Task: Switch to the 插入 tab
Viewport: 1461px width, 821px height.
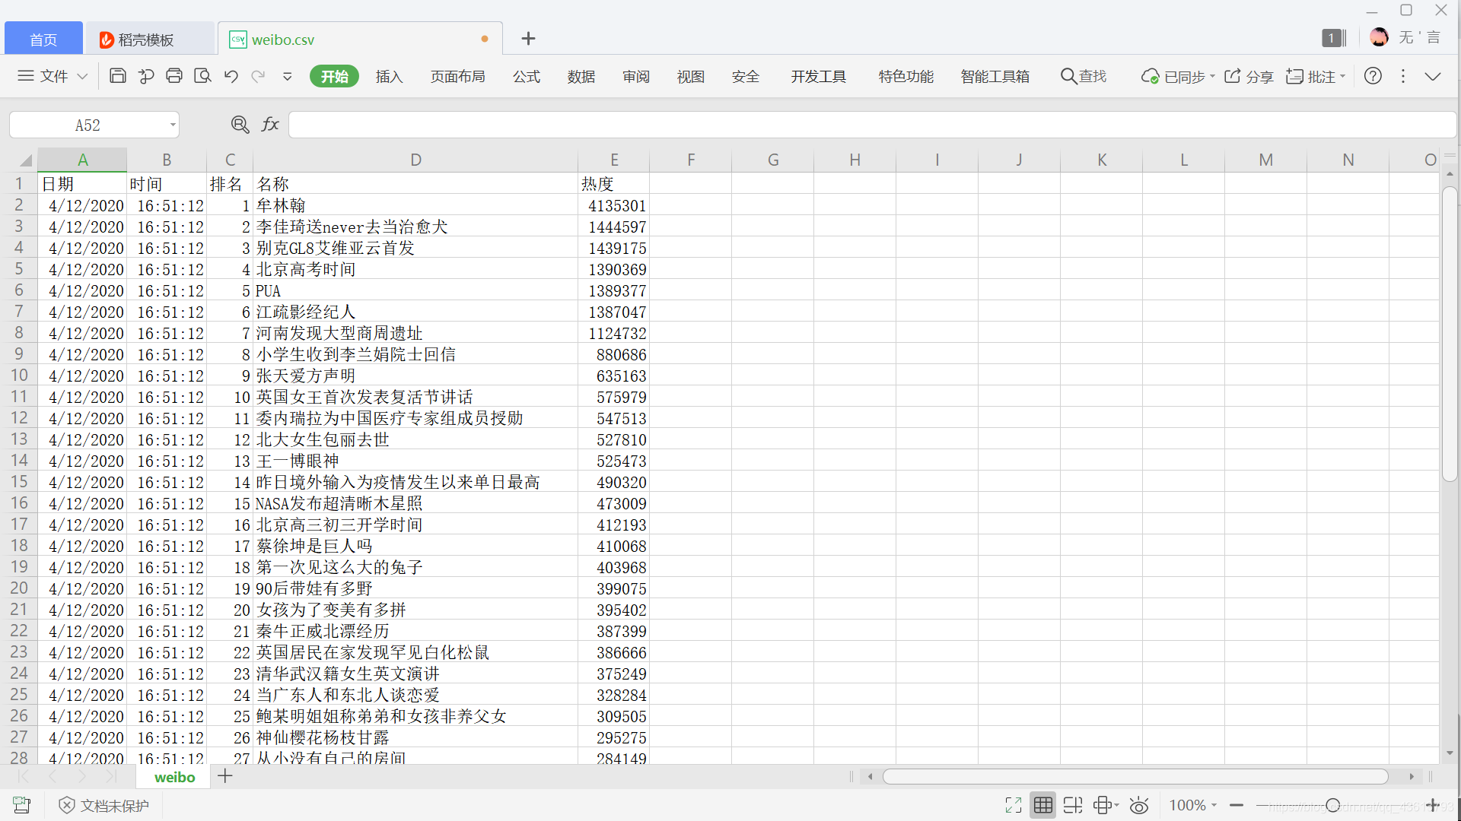Action: (x=389, y=76)
